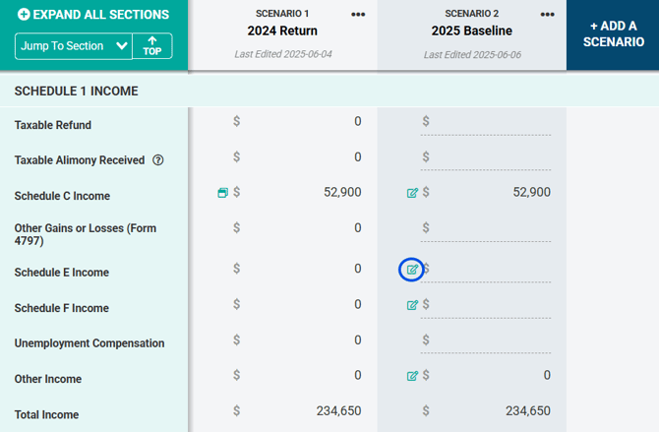The height and width of the screenshot is (432, 659).
Task: Show help for Taxable Alimony Received
Action: pos(158,160)
